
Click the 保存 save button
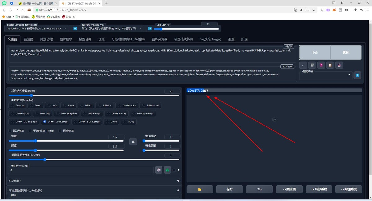pyautogui.click(x=229, y=189)
